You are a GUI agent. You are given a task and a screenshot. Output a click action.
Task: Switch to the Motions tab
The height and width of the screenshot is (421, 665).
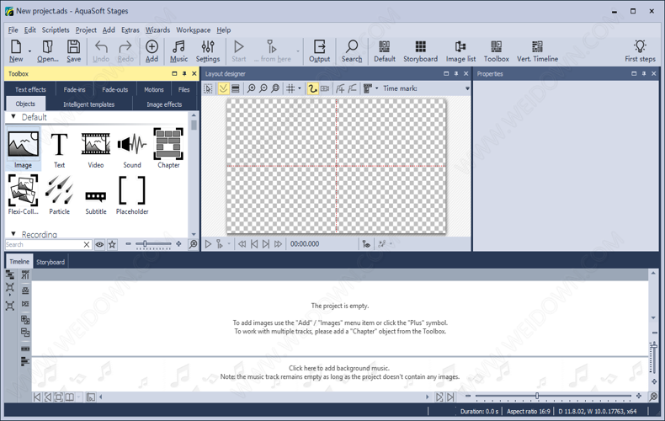point(154,89)
